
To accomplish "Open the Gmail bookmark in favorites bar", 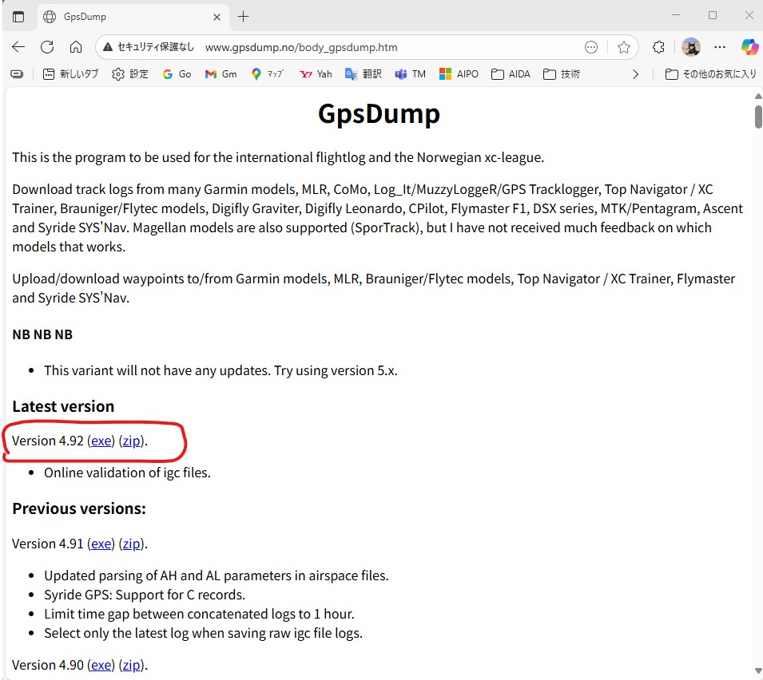I will click(221, 74).
